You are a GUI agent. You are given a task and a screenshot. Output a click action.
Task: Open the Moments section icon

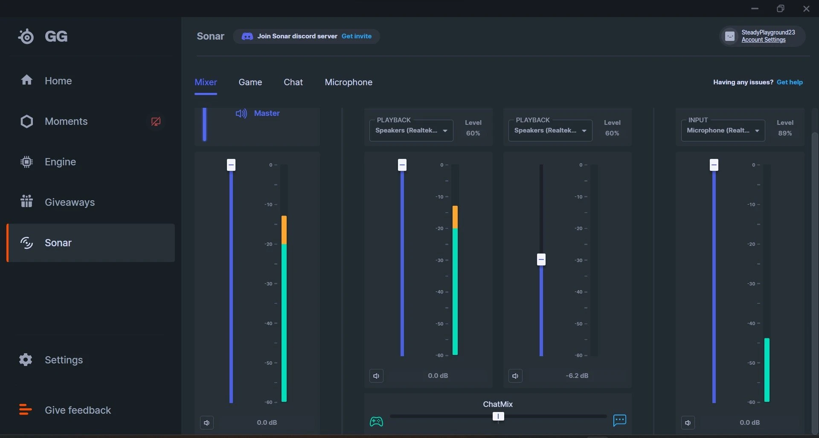(x=26, y=121)
